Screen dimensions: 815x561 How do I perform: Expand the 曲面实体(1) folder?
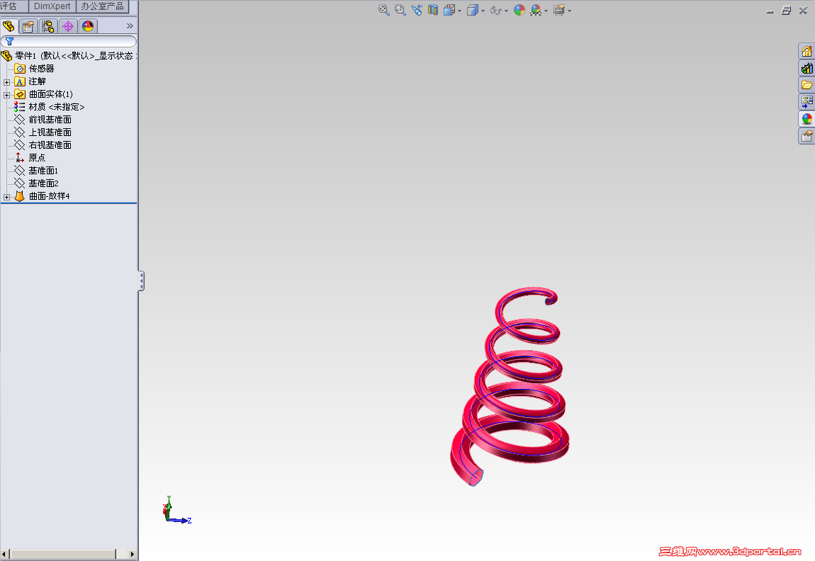(x=7, y=95)
